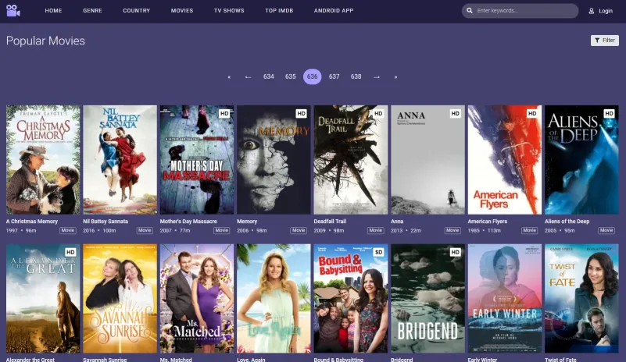This screenshot has height=362, width=626.
Task: Open Ms. Matched poster
Action: 197,299
